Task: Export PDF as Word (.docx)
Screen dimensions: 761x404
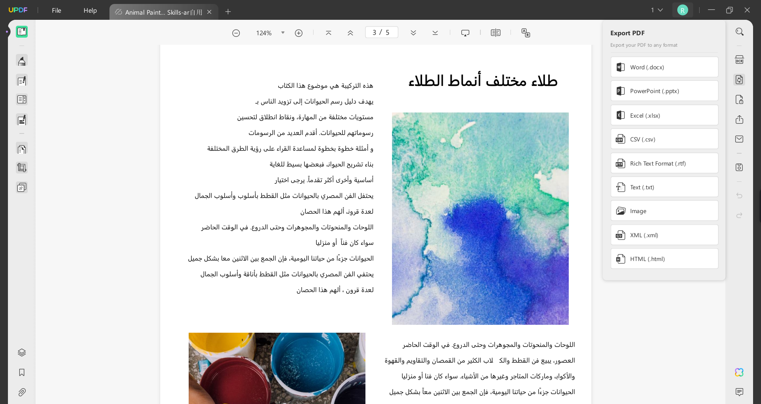Action: 664,67
